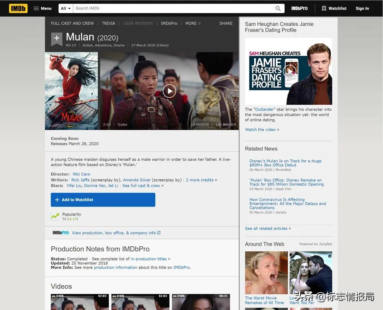Click the IMDb logo
This screenshot has height=310, width=383.
coord(18,8)
